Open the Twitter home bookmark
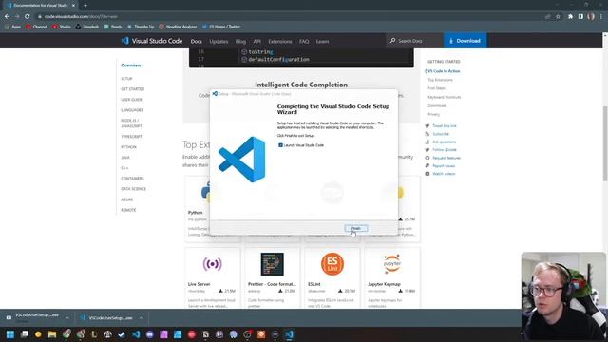 tap(221, 27)
